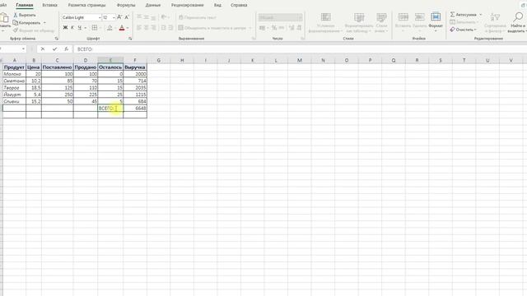Click the fx insert function icon
The height and width of the screenshot is (296, 527).
[x=66, y=49]
